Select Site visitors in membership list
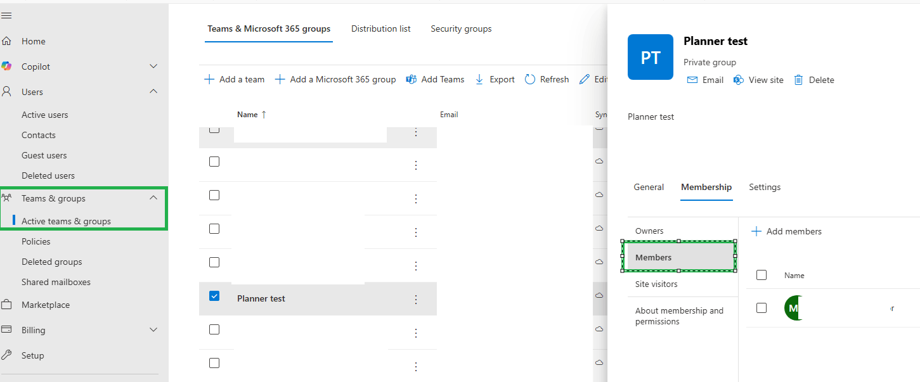The image size is (920, 382). pyautogui.click(x=656, y=284)
